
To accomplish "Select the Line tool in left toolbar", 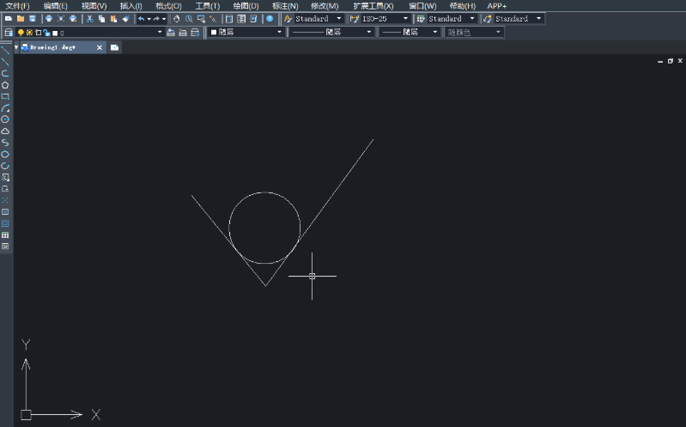I will tap(5, 51).
